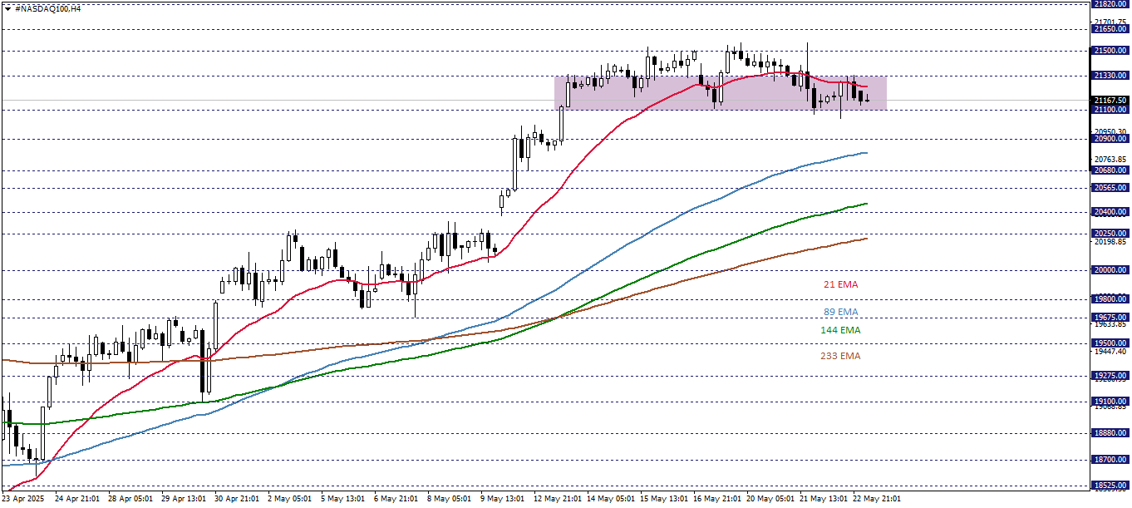Click the 19447.40 axis price value
The height and width of the screenshot is (508, 1132).
click(1112, 352)
